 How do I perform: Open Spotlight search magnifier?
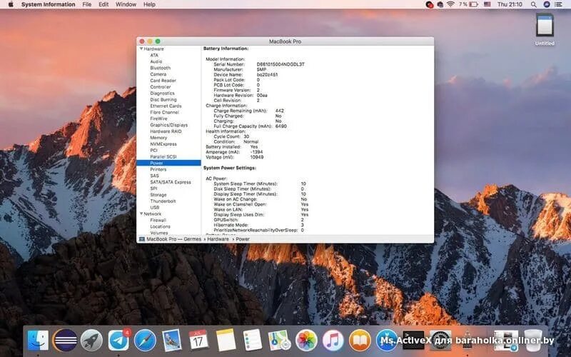(533, 4)
